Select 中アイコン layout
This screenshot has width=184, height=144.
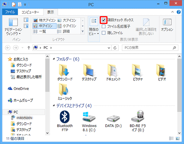(45, 26)
